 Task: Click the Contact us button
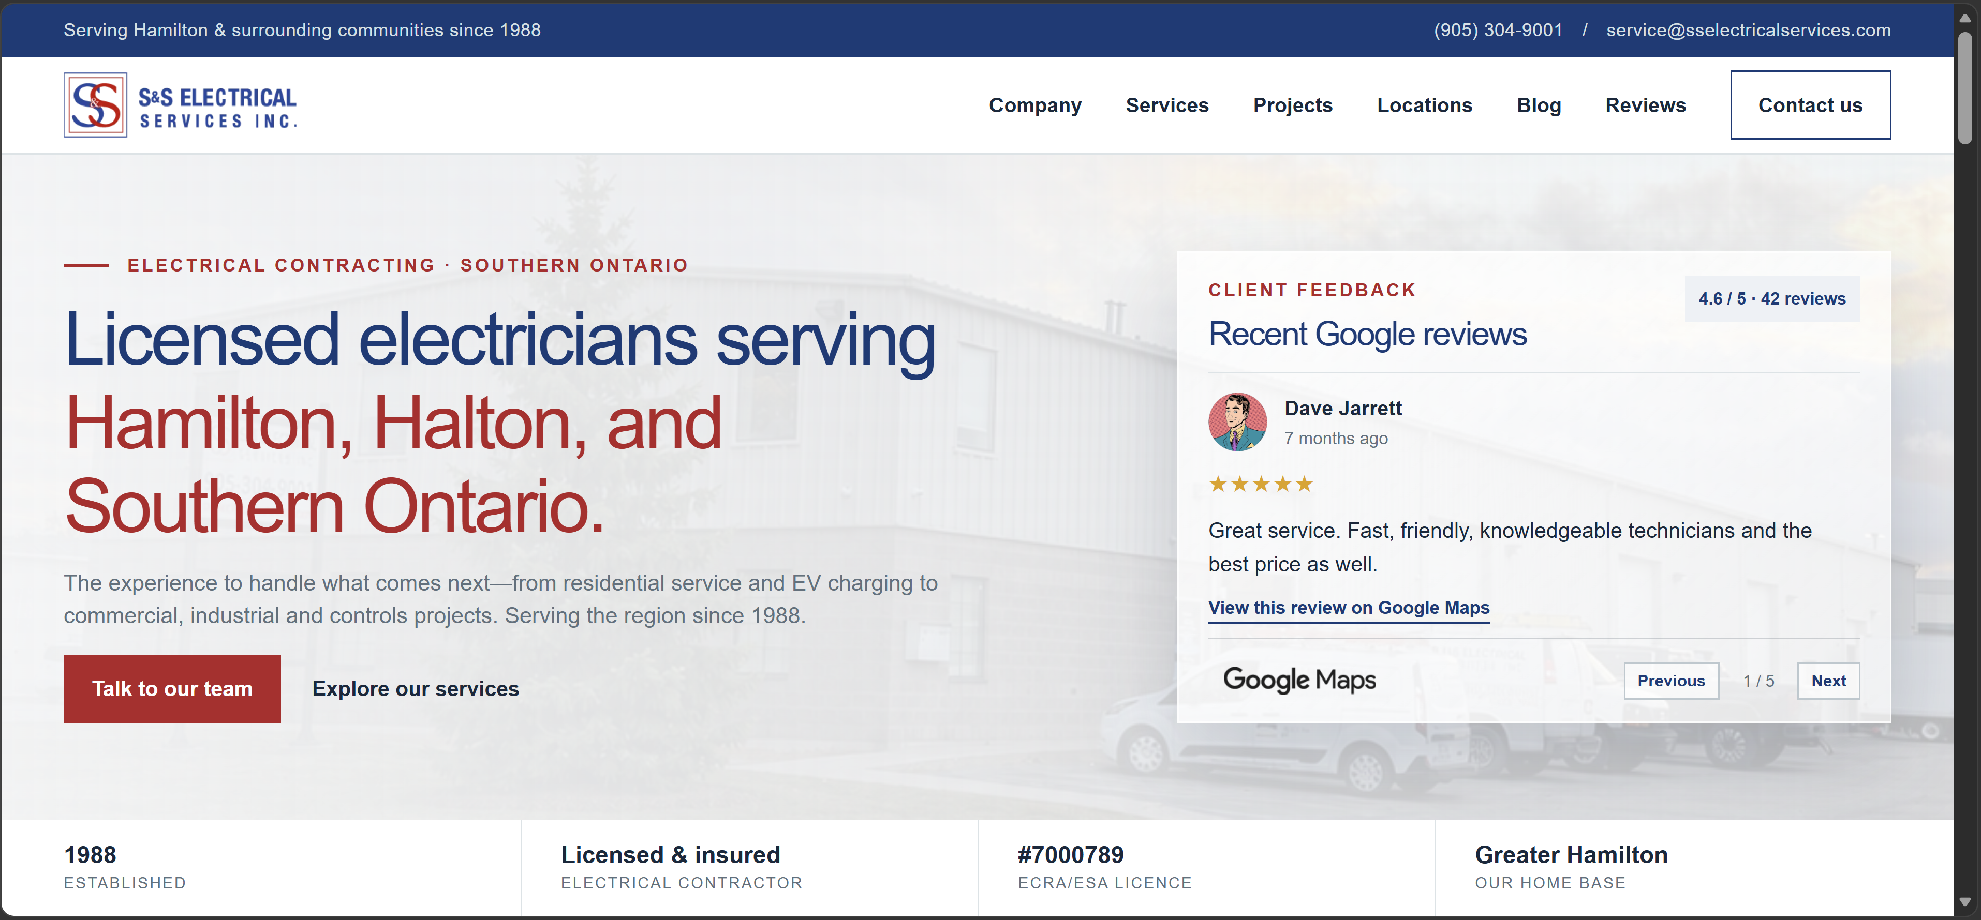[1810, 105]
